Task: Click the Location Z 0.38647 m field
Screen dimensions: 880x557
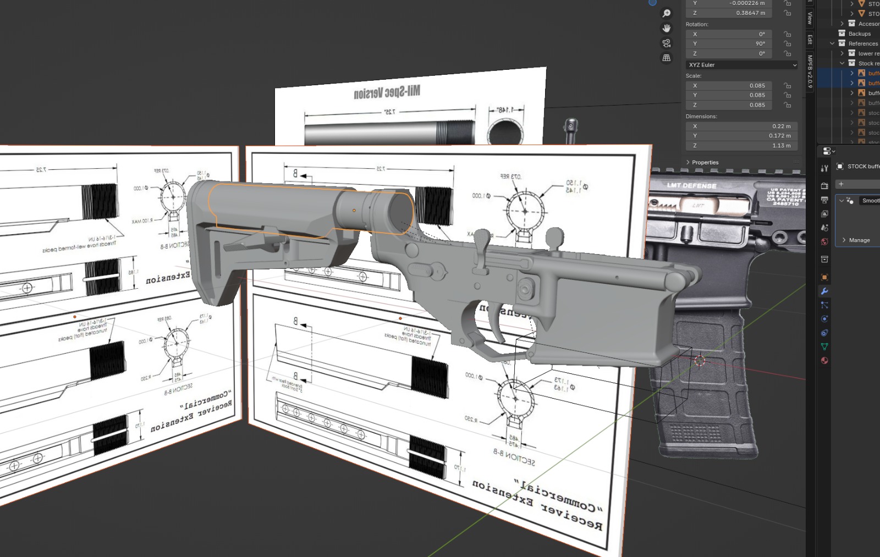Action: [x=729, y=13]
